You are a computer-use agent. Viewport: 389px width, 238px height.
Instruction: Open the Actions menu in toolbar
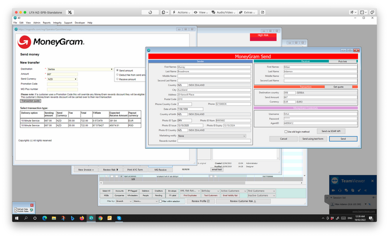point(182,12)
